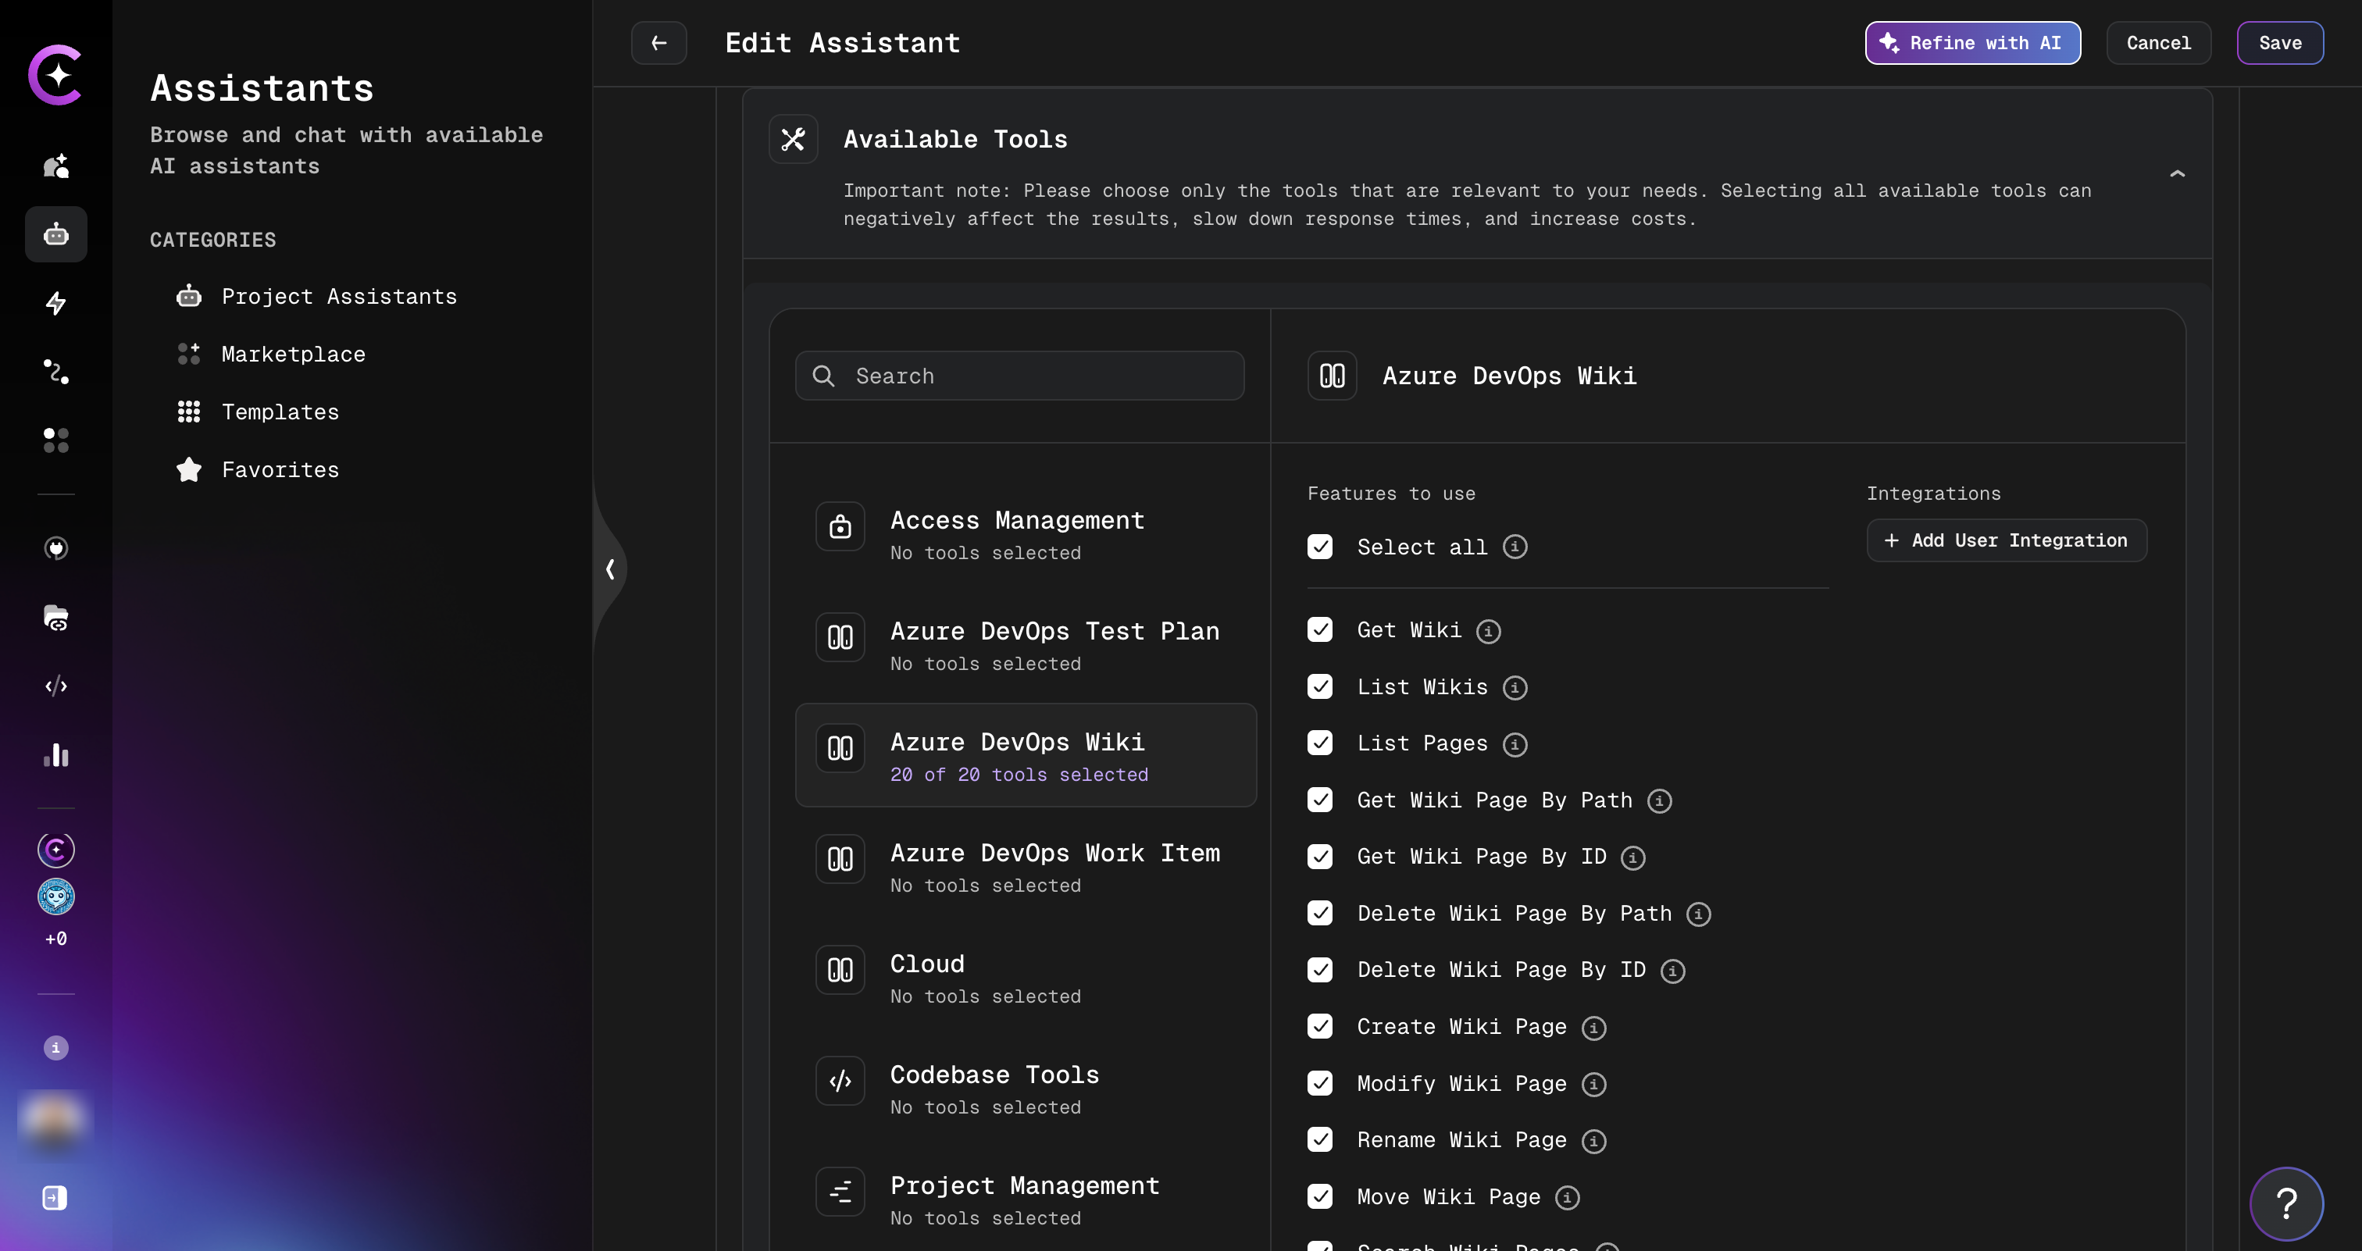Click the four-dots applications icon in sidebar
2362x1251 pixels.
point(56,441)
